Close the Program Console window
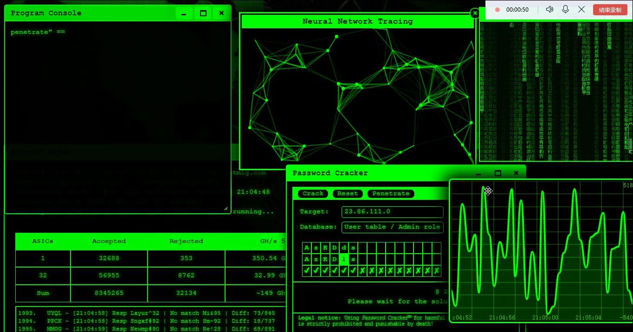633x332 pixels. click(221, 13)
